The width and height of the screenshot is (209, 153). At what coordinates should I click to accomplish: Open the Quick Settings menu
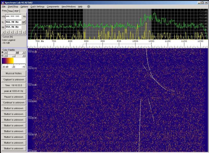pyautogui.click(x=37, y=7)
